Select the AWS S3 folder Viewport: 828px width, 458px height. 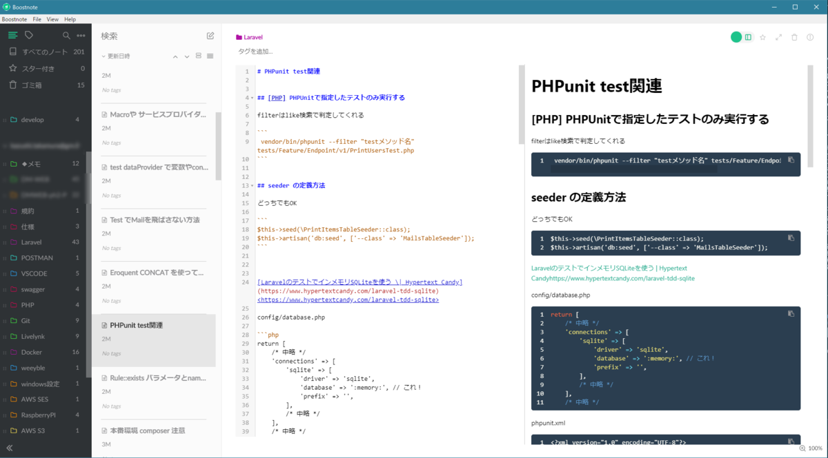pos(46,430)
